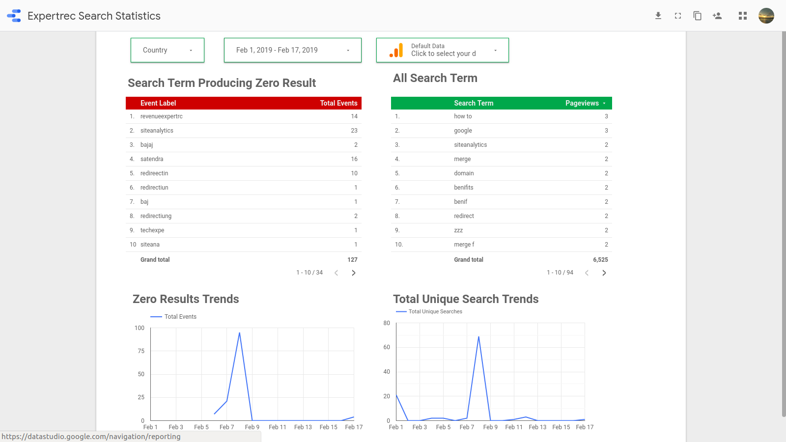Click the make a copy icon
786x442 pixels.
pyautogui.click(x=697, y=16)
